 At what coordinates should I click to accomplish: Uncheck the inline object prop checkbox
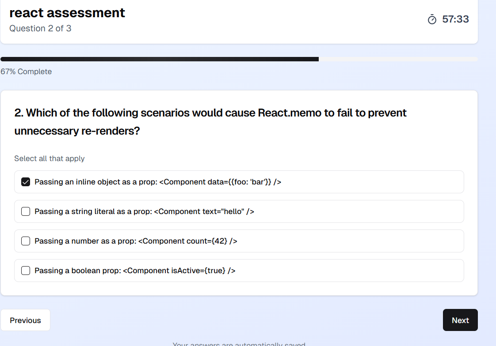(26, 182)
